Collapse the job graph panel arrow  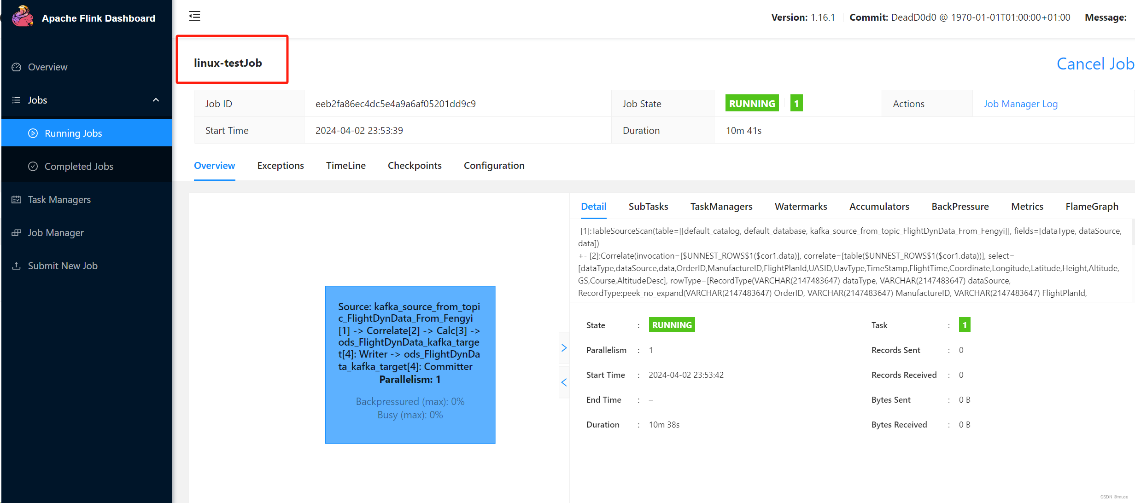[564, 382]
